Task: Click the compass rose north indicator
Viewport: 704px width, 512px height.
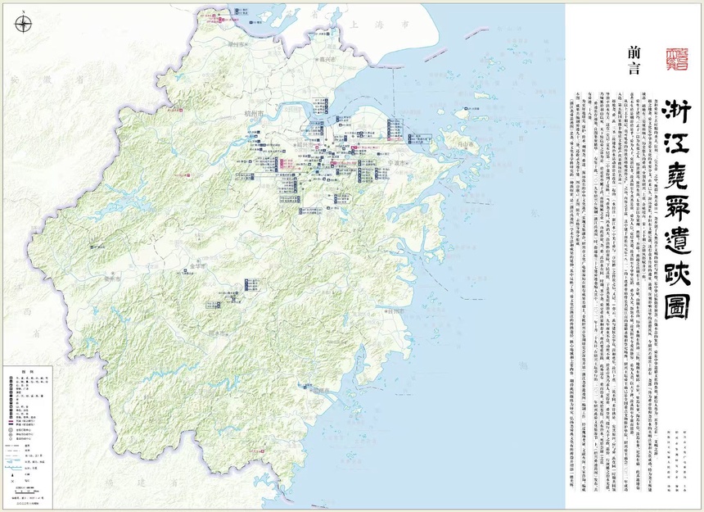Action: (x=24, y=24)
